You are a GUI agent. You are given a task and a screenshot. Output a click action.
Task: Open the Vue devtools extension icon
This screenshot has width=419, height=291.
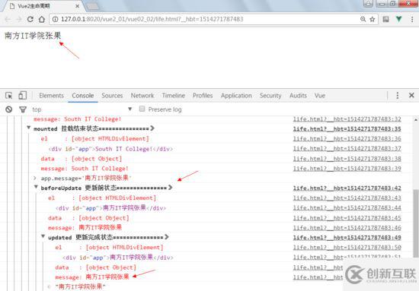click(x=398, y=19)
